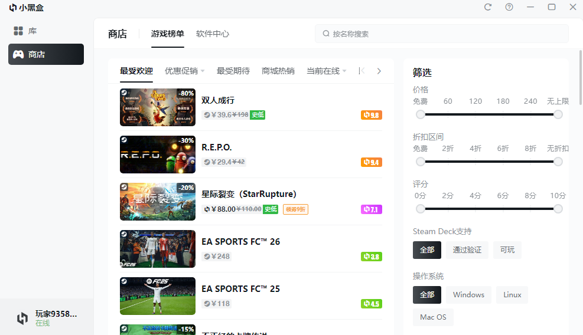Click Steam price tag ¥39.6 of 双人成行
Image resolution: width=583 pixels, height=335 pixels.
click(x=226, y=115)
